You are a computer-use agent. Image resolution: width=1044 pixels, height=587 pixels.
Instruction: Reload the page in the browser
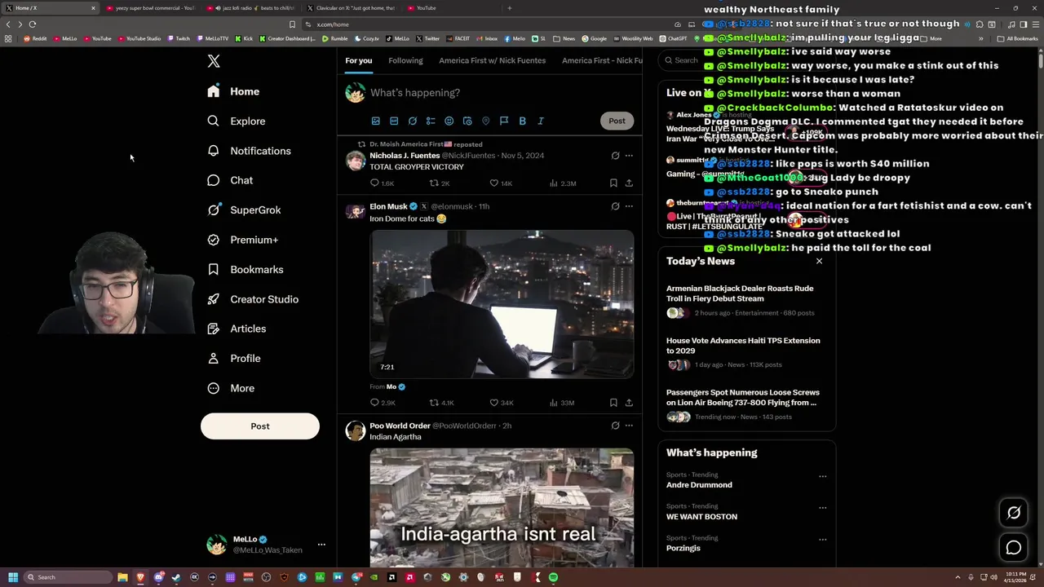(33, 24)
